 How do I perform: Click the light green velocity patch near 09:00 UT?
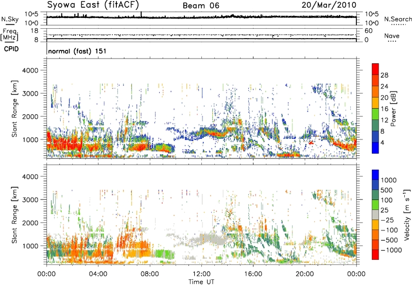point(164,254)
